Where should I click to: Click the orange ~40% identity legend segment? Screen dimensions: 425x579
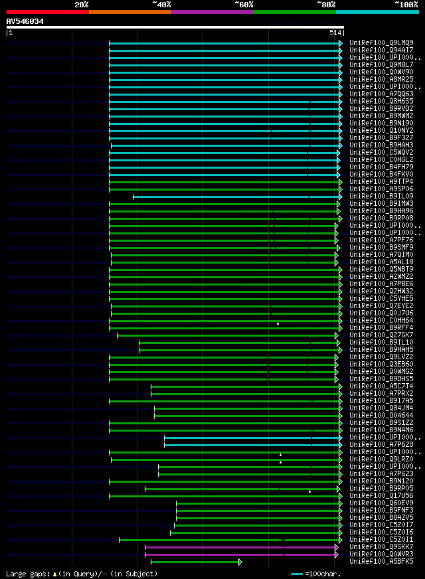130,12
